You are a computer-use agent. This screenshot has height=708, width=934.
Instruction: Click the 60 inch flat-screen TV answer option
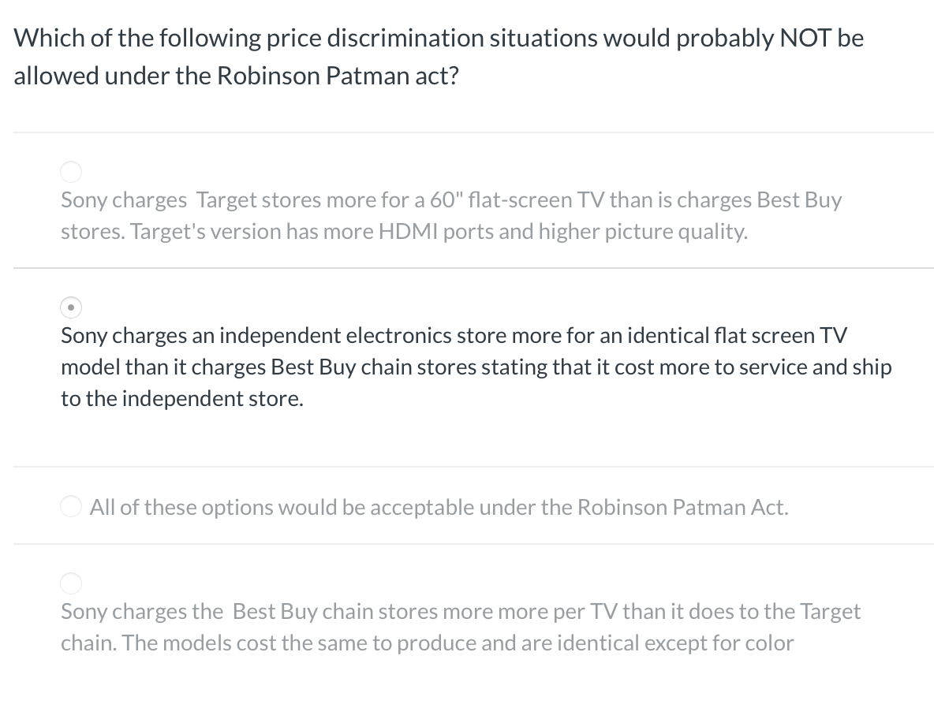(x=451, y=199)
